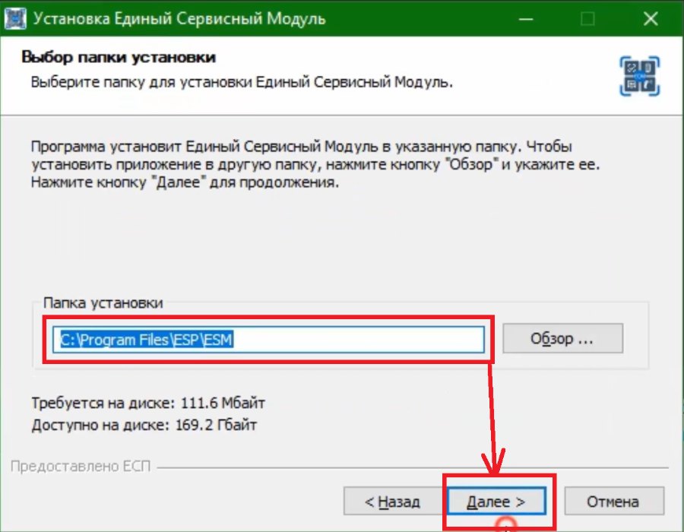Viewport: 684px width, 532px height.
Task: Continue with the Далее button
Action: point(496,502)
